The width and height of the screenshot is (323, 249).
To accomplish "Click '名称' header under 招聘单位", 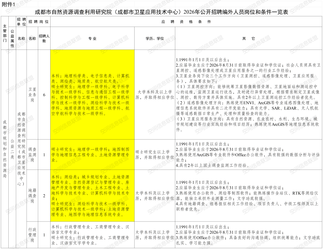I will (x=22, y=38).
